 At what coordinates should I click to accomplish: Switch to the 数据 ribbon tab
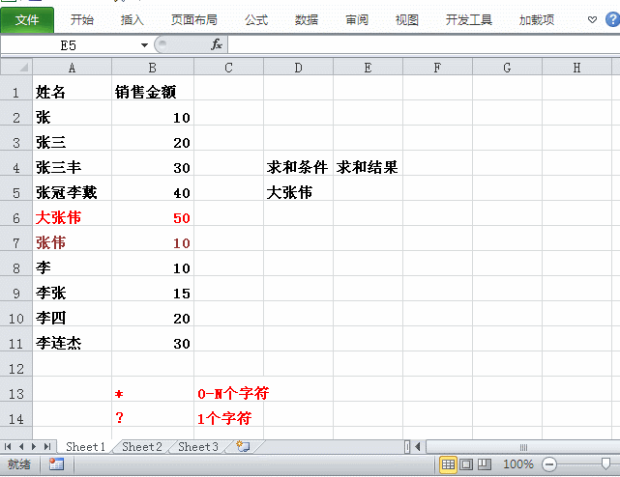(307, 19)
